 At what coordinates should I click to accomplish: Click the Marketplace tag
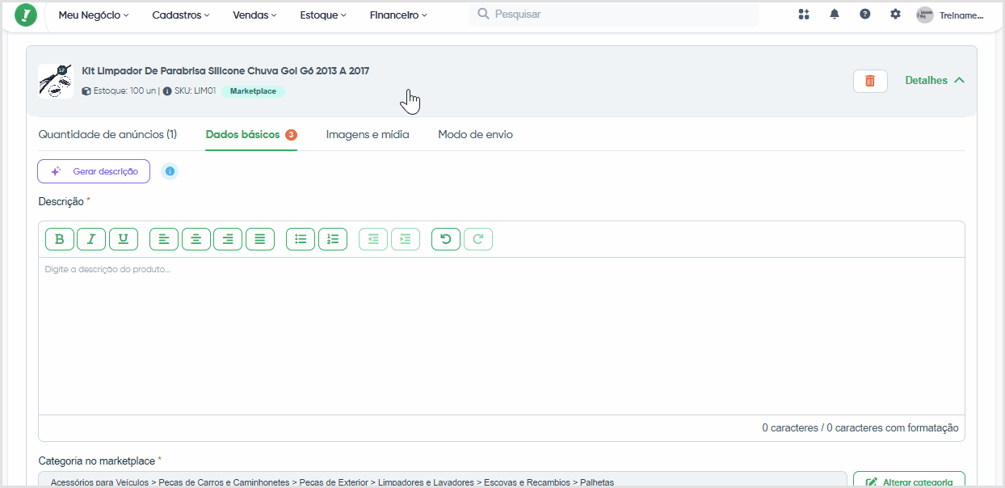253,91
